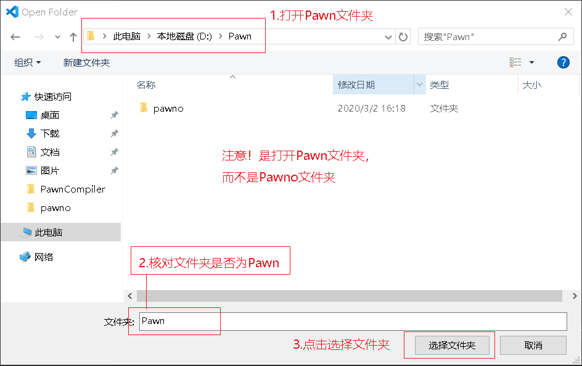This screenshot has width=582, height=366.
Task: Click the pin icon next to 文档
Action: pyautogui.click(x=114, y=152)
